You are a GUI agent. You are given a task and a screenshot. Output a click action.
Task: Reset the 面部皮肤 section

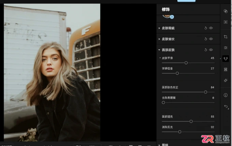click(205, 50)
